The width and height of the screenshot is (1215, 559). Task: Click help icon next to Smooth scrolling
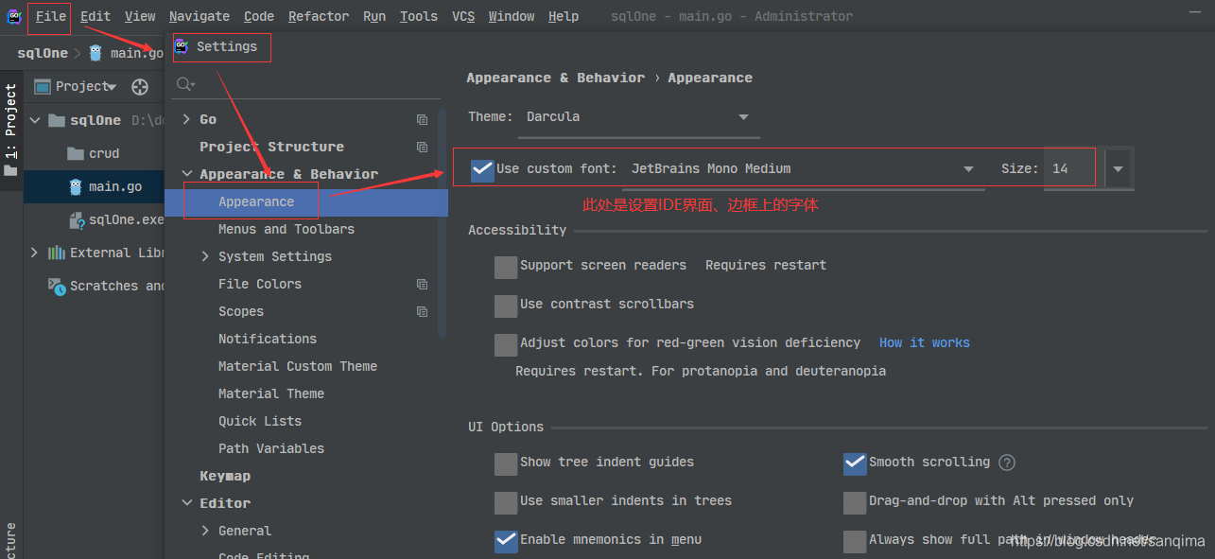click(1007, 463)
